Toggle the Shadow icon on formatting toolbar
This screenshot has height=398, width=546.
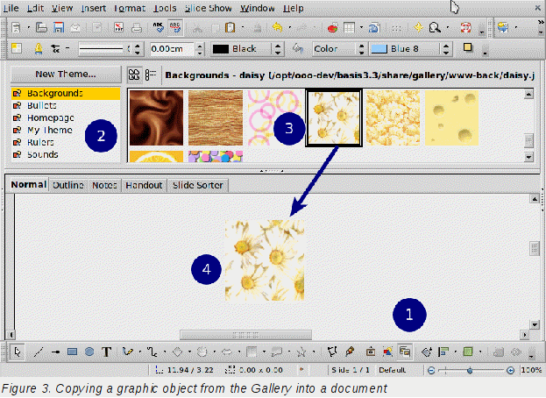click(468, 47)
